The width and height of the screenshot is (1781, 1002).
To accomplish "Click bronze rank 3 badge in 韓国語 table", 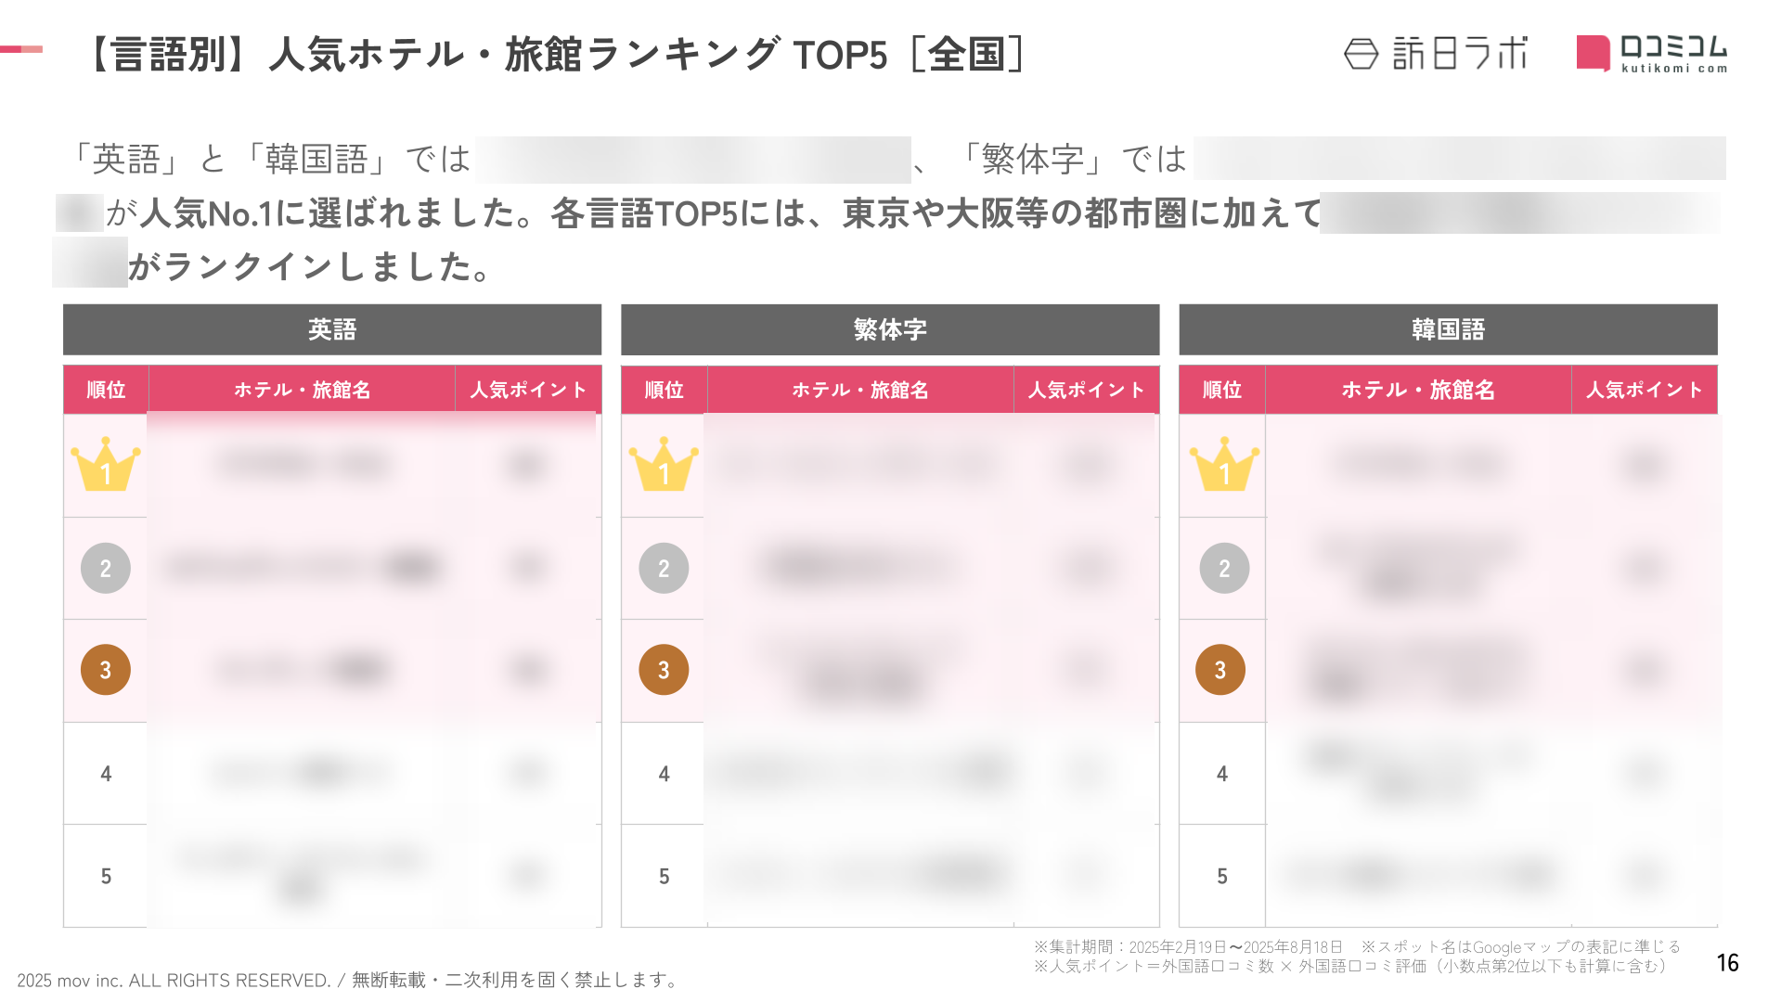I will [1220, 670].
